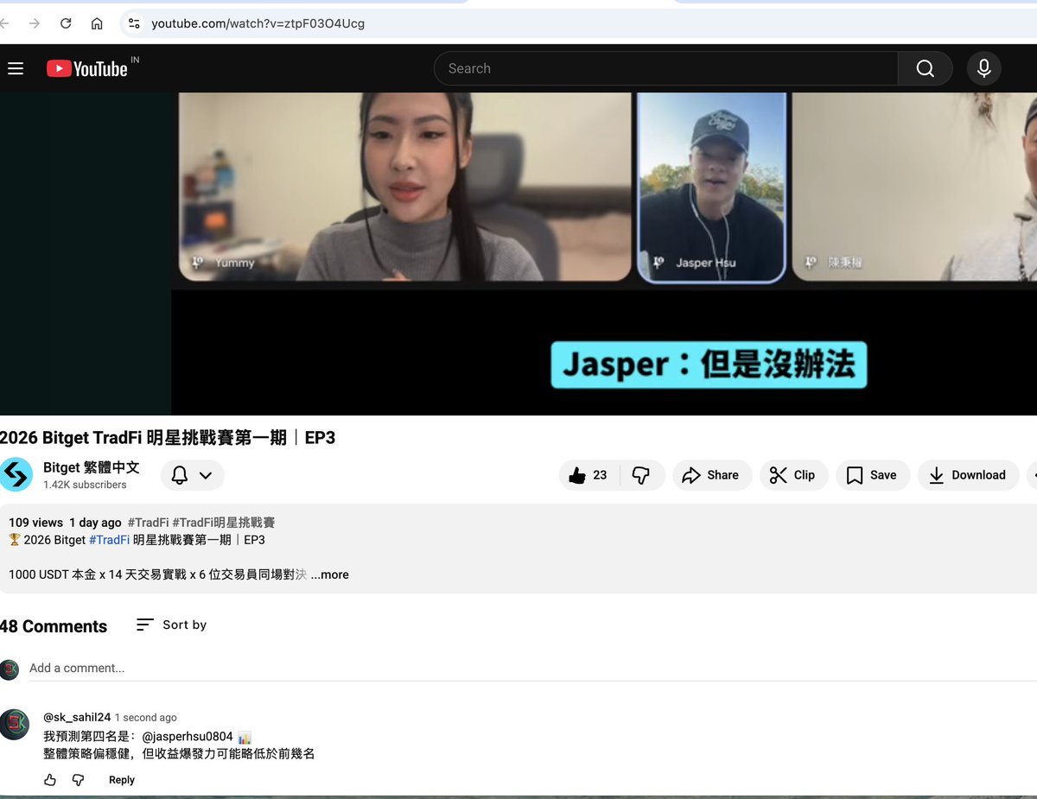Click the video player on Yummy's feed
Image resolution: width=1037 pixels, height=799 pixels.
point(405,187)
